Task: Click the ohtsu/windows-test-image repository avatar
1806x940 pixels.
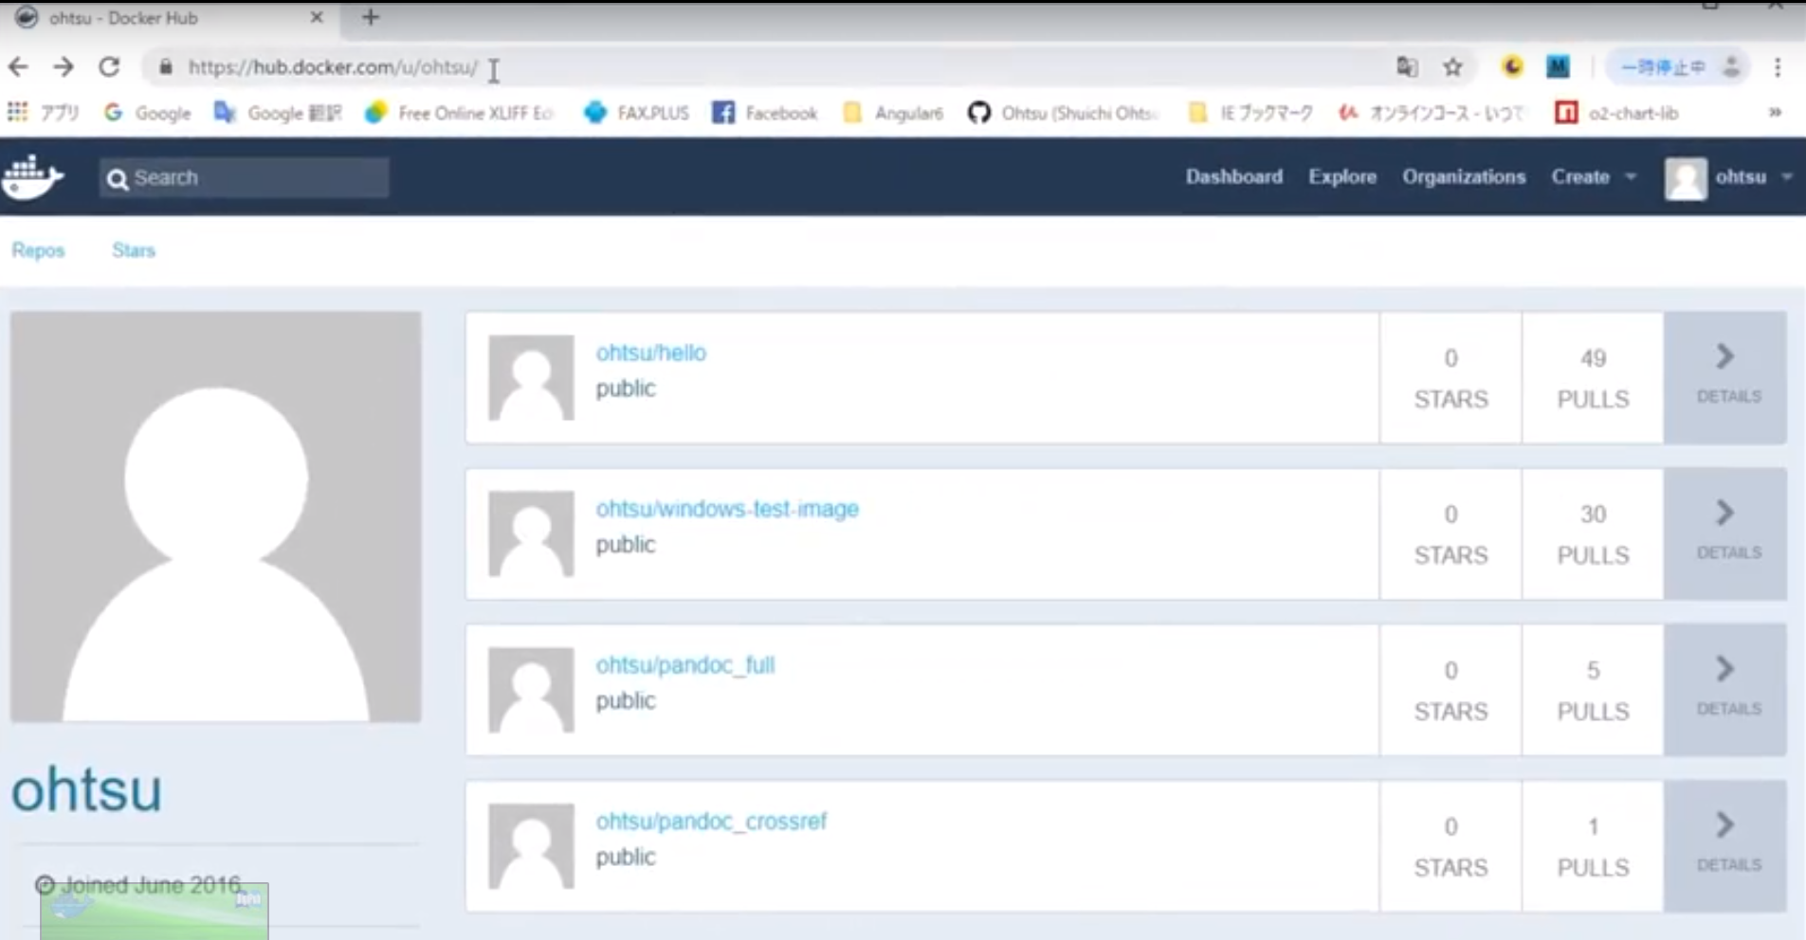Action: (531, 533)
